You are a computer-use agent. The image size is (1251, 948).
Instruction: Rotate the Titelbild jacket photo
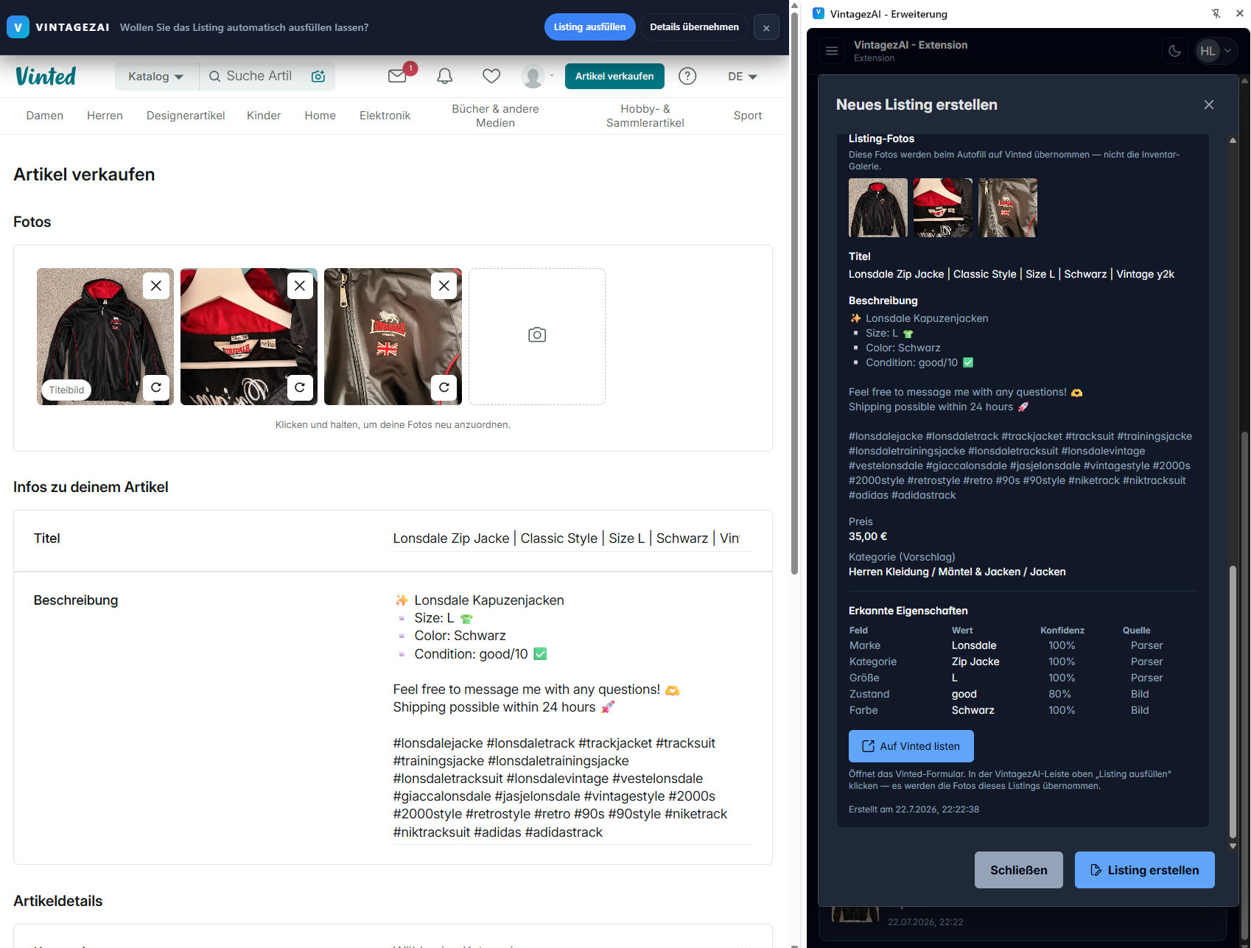(156, 387)
